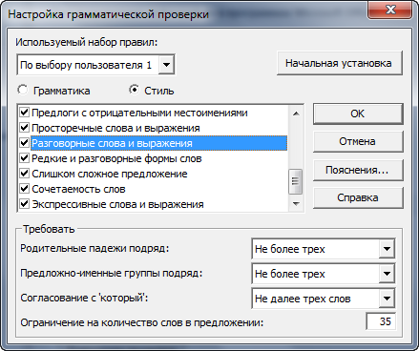Select the Стиль radio button
Image resolution: width=419 pixels, height=351 pixels.
tap(135, 91)
